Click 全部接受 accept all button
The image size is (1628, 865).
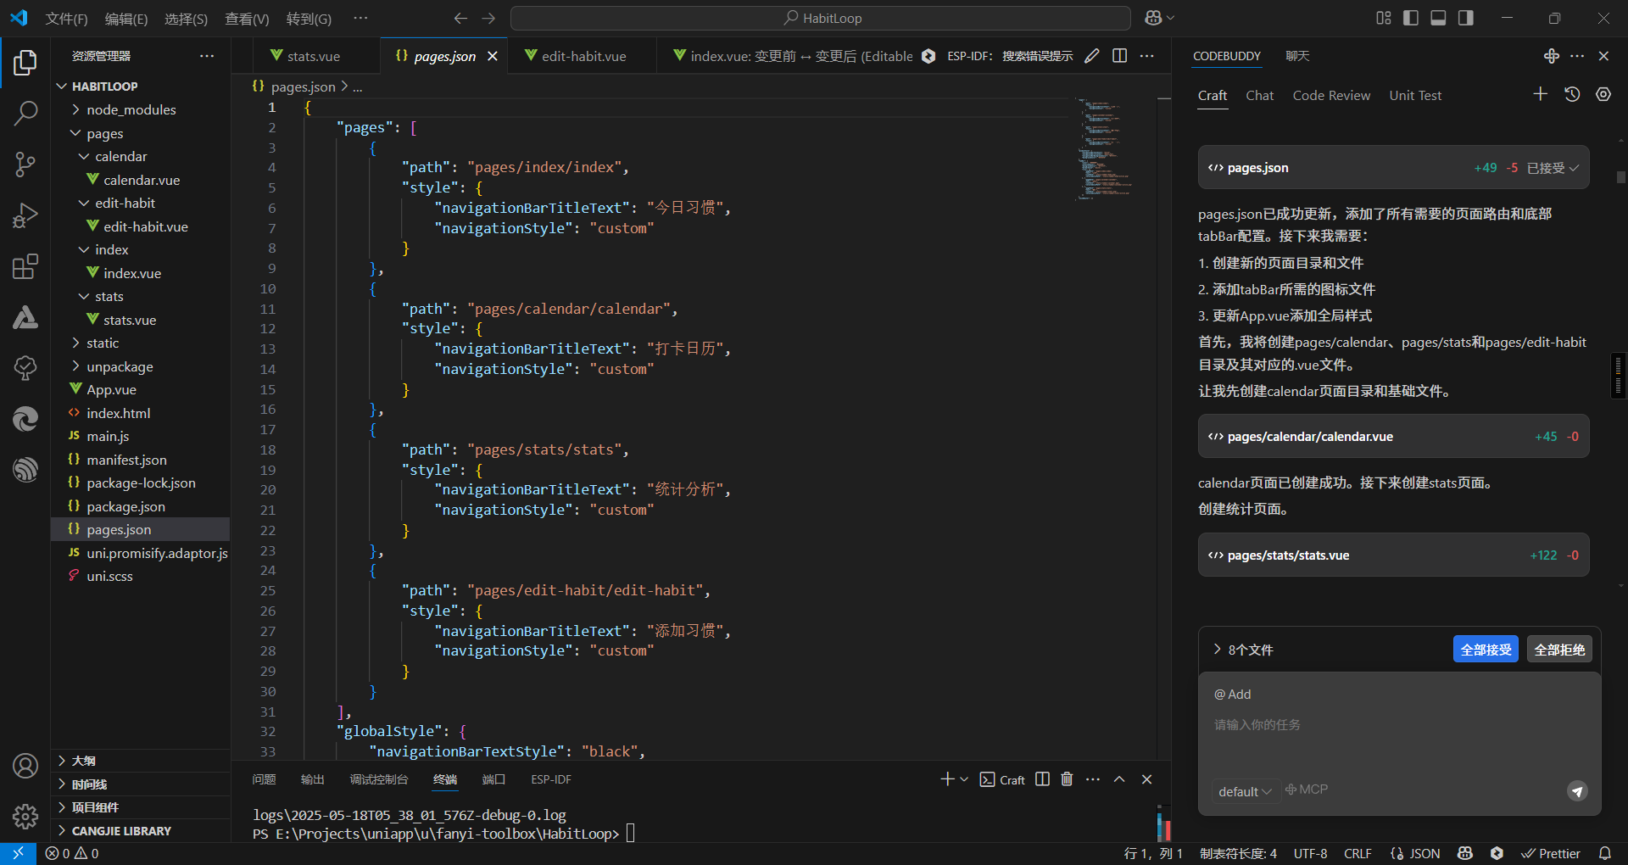1486,650
